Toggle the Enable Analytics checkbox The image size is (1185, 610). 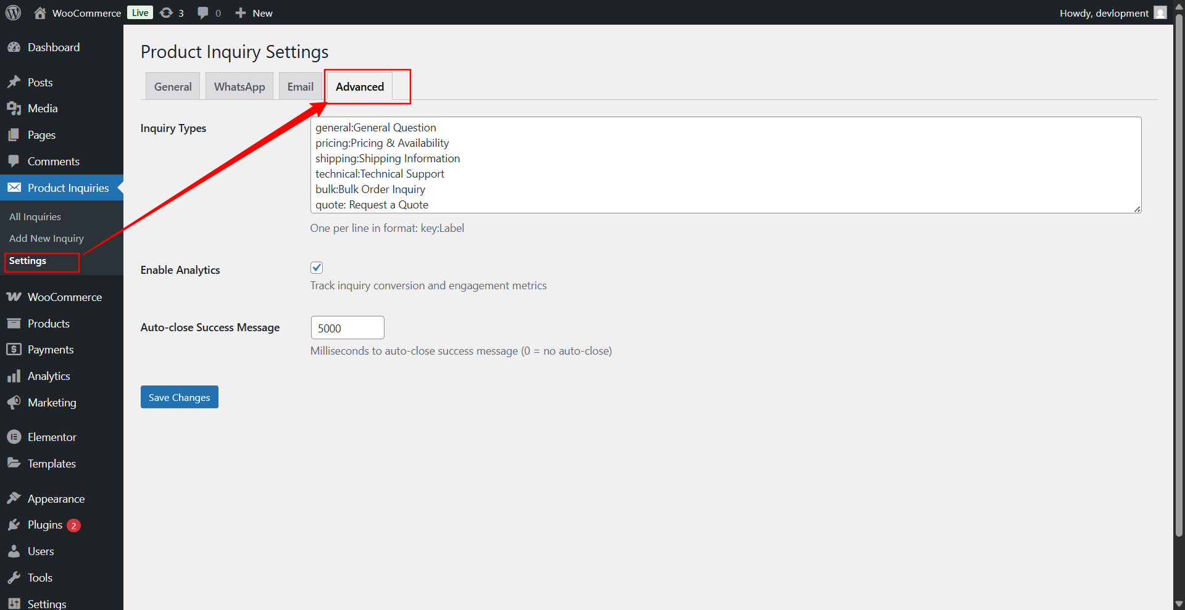pyautogui.click(x=317, y=268)
